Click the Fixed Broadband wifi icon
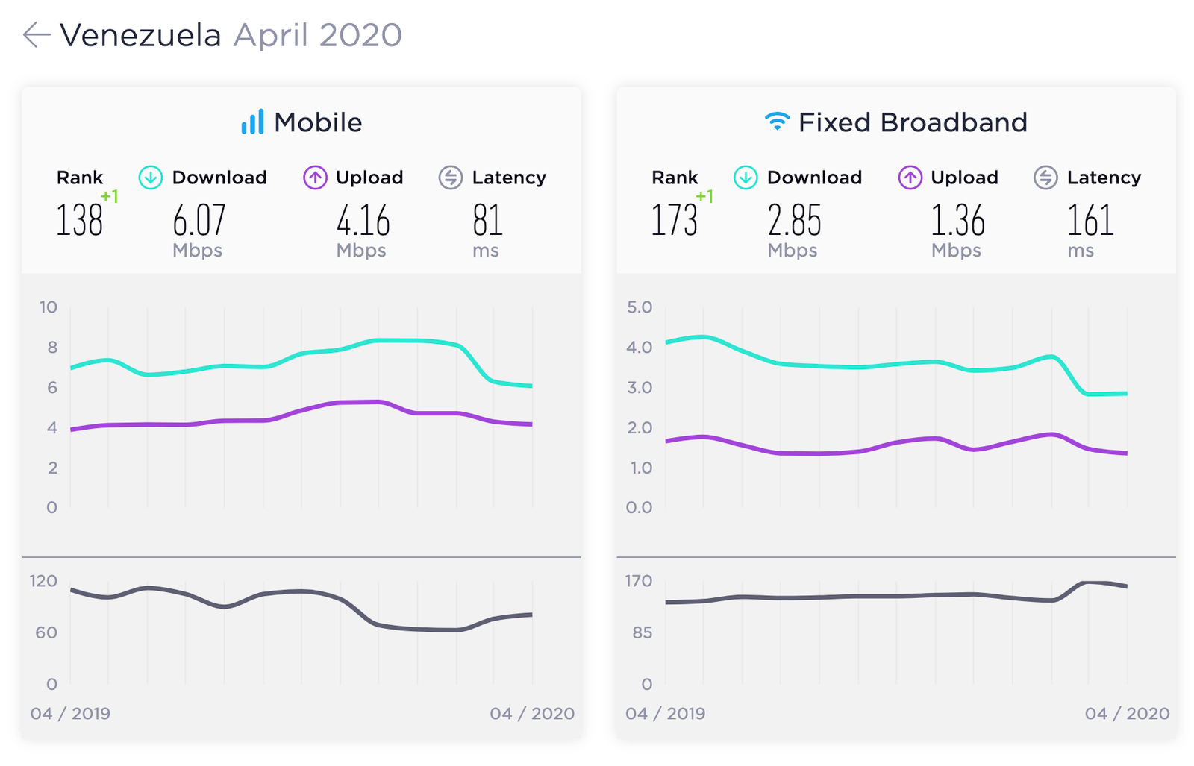The width and height of the screenshot is (1194, 766). coord(777,122)
